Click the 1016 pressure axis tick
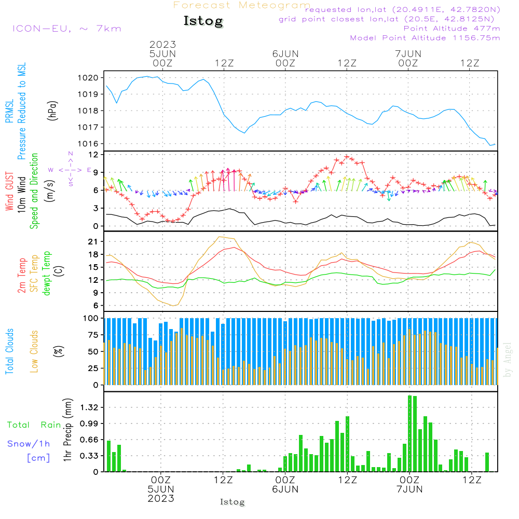 tap(88, 144)
